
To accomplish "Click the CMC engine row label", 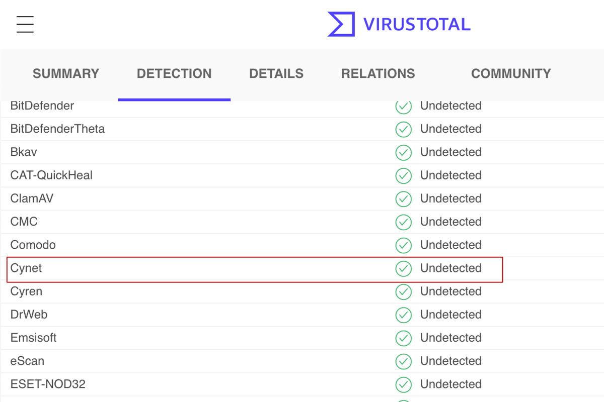I will click(x=24, y=222).
